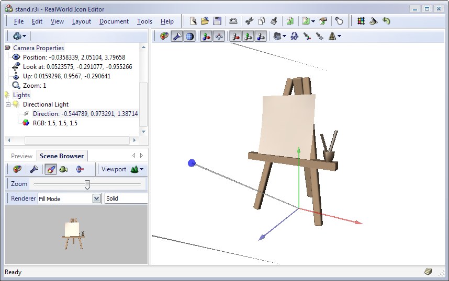
Task: Open the File menu
Action: click(x=19, y=21)
